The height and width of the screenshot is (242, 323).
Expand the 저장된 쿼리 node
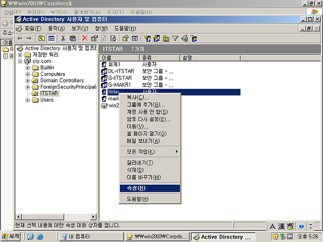click(20, 55)
